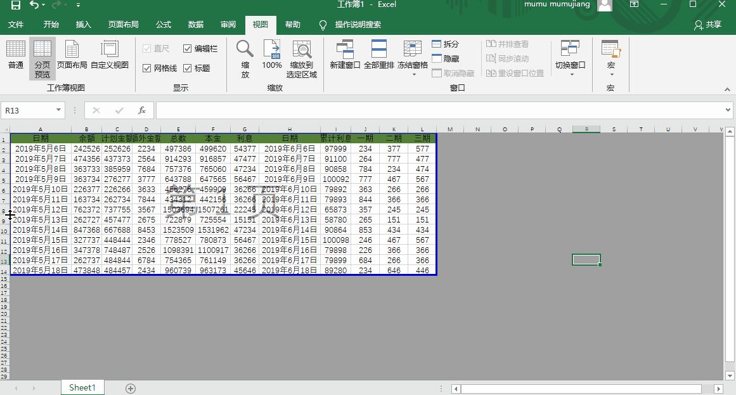Screen dimensions: 736x395
Task: Split the worksheet with 拆分
Action: [x=446, y=44]
